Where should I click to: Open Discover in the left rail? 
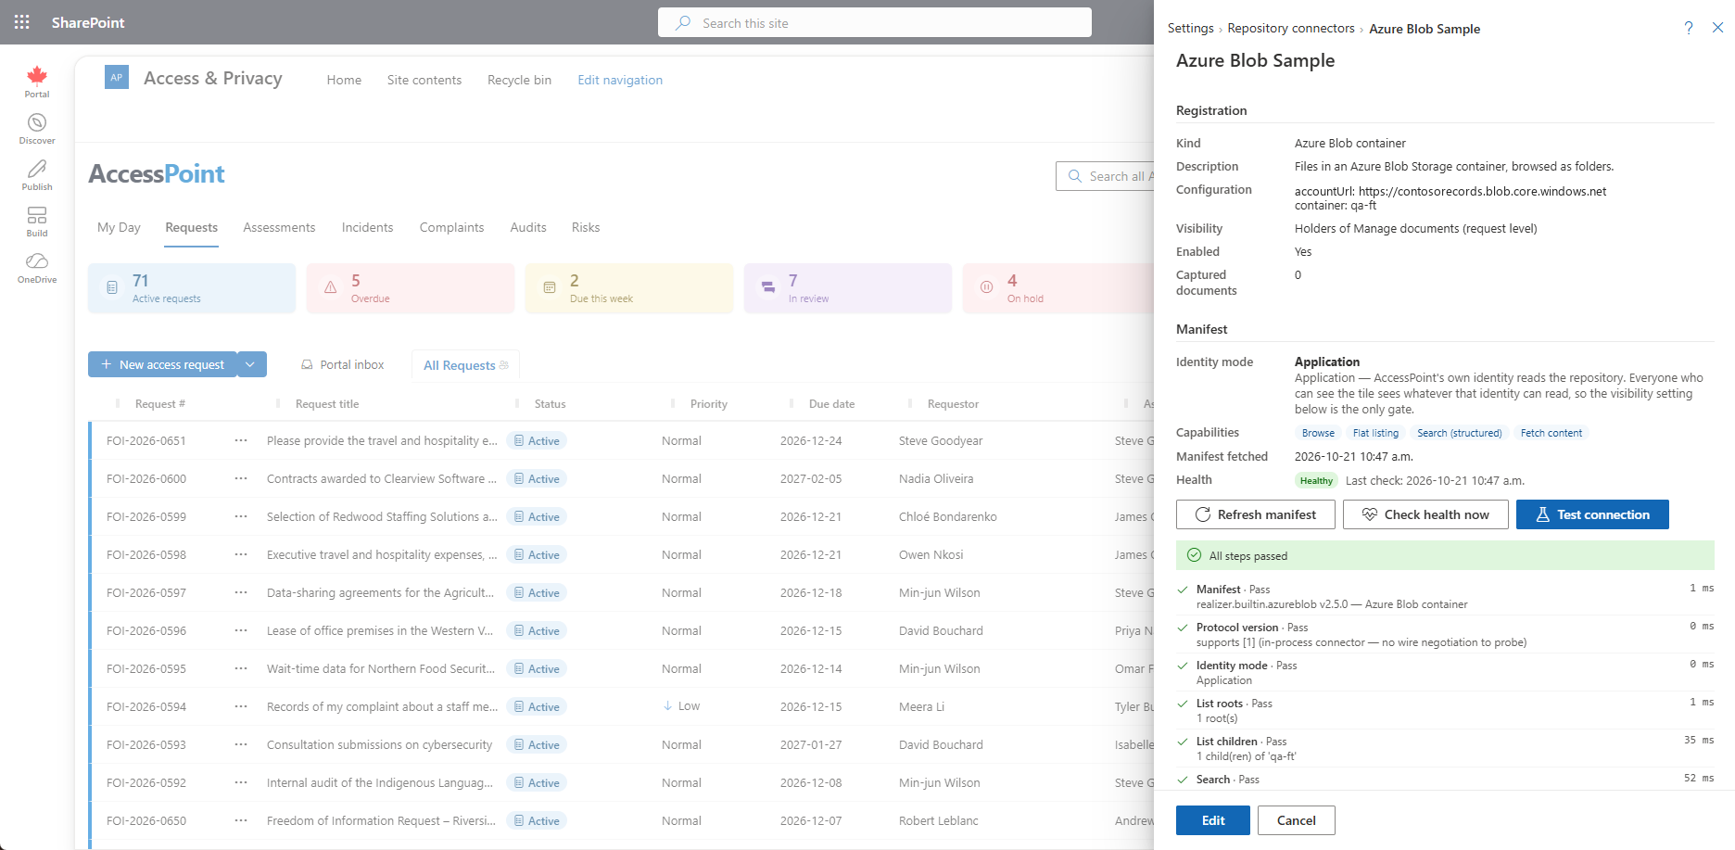pos(37,129)
